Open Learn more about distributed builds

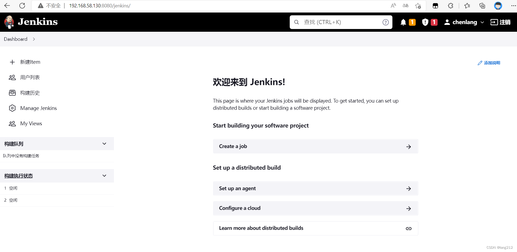click(315, 228)
